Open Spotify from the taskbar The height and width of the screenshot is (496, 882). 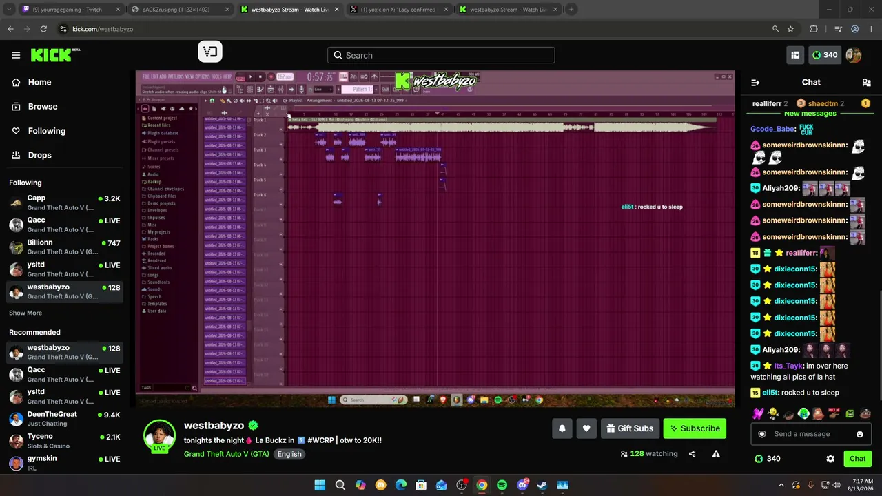pyautogui.click(x=502, y=485)
